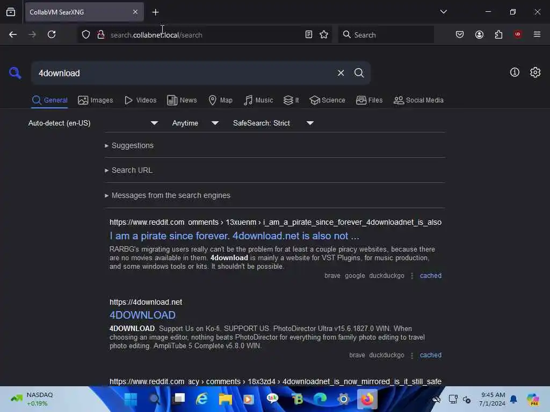Open SearXNG preferences gear icon
Viewport: 550px width, 412px height.
click(535, 72)
